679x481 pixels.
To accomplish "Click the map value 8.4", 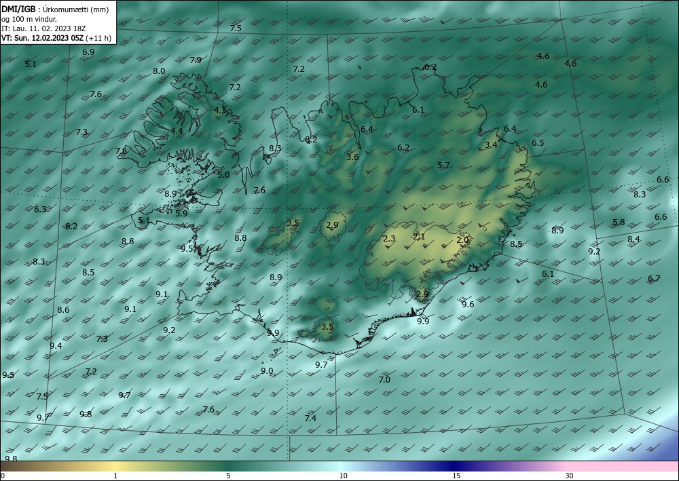I will pyautogui.click(x=634, y=239).
